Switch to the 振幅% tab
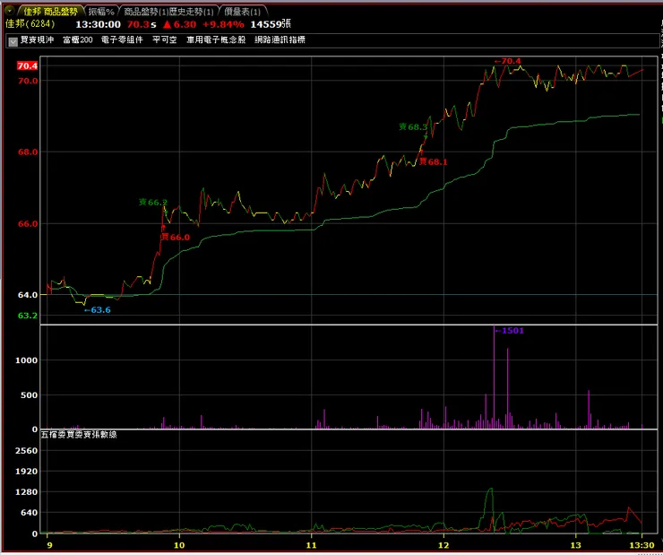The height and width of the screenshot is (555, 663). 101,12
